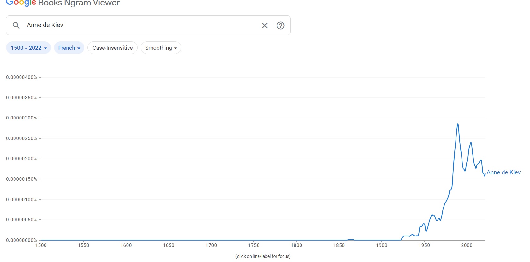Click the graph peak near 1990
530x262 pixels.
458,124
